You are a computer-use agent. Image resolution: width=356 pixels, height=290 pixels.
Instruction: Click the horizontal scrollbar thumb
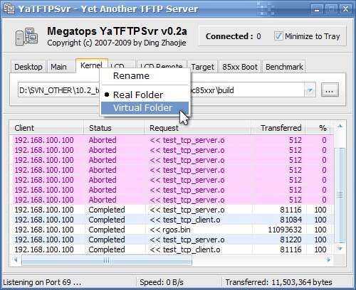(107, 260)
